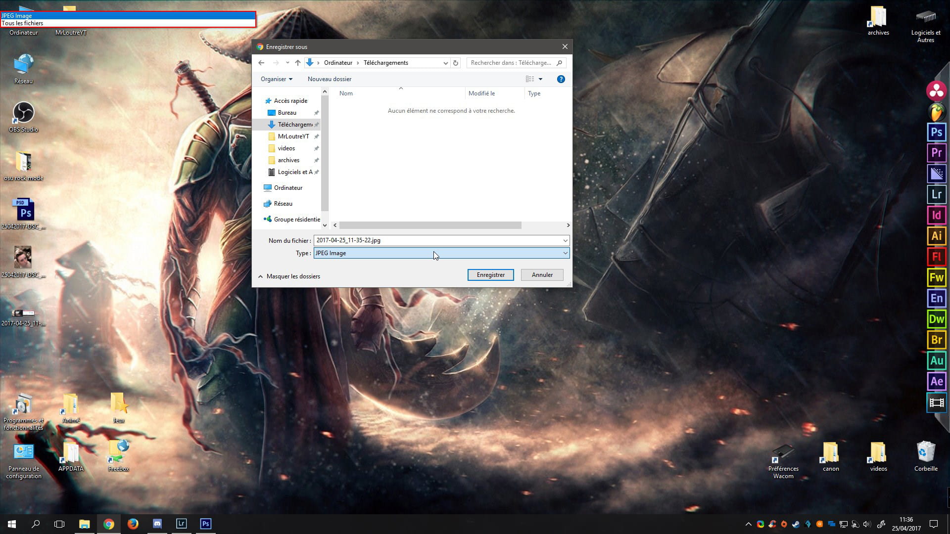Select the Corbeille desktop icon
The image size is (950, 534).
(926, 456)
